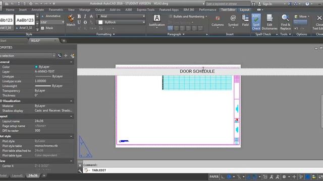Viewport: 323px width, 181px height.
Task: Toggle the Annotative text option
Action: tap(51, 16)
